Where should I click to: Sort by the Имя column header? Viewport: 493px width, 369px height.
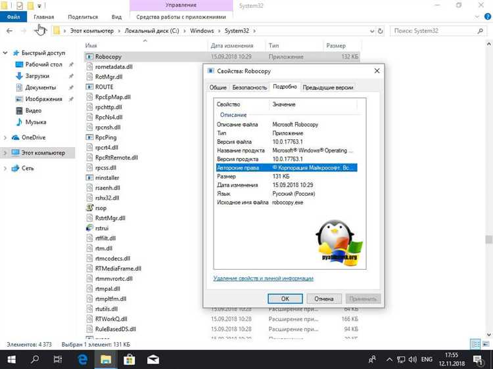click(x=91, y=45)
